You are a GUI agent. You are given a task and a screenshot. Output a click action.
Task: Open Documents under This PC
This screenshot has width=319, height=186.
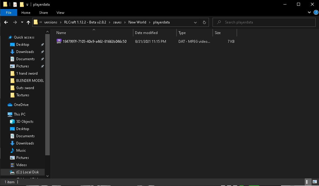[25, 136]
